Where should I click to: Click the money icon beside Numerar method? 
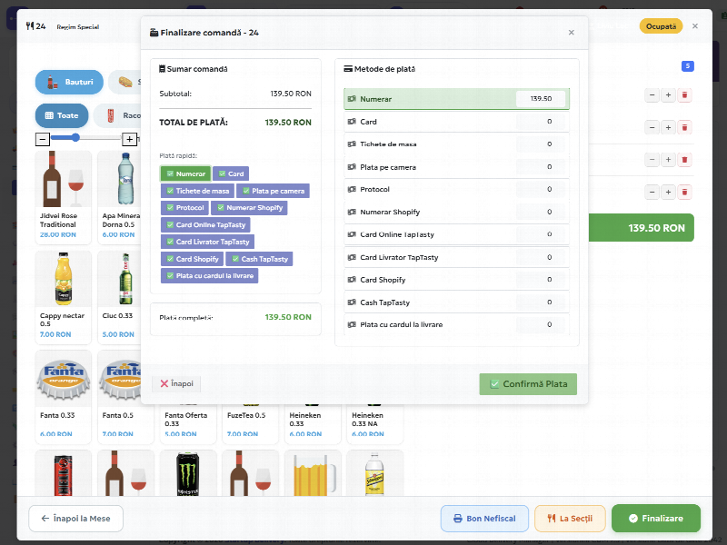[x=352, y=99]
